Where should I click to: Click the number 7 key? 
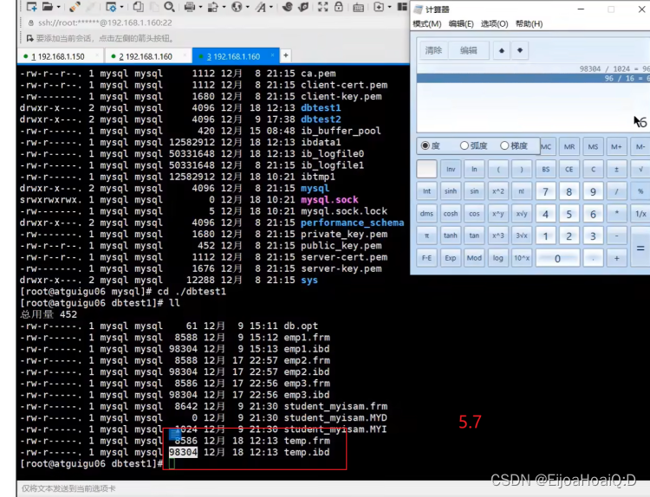tap(545, 191)
